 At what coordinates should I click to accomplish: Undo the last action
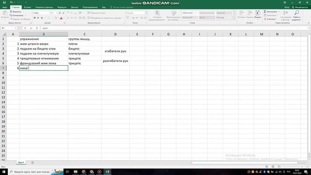pyautogui.click(x=11, y=2)
